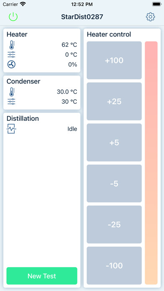Increase heater by +5
The height and width of the screenshot is (291, 164).
point(114,142)
